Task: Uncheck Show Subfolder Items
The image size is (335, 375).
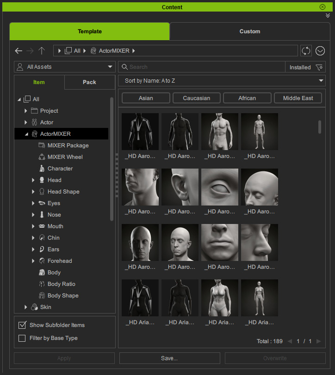Action: pos(22,325)
